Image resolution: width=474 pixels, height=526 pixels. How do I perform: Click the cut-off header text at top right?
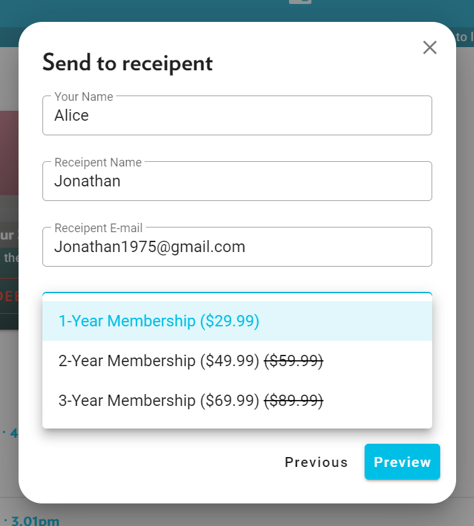[x=464, y=37]
